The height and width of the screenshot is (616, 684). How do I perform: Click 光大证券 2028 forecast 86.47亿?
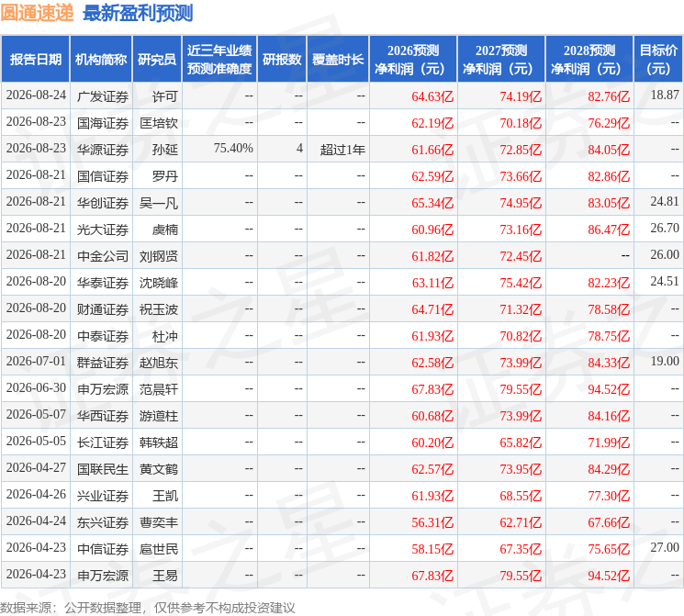coord(609,230)
